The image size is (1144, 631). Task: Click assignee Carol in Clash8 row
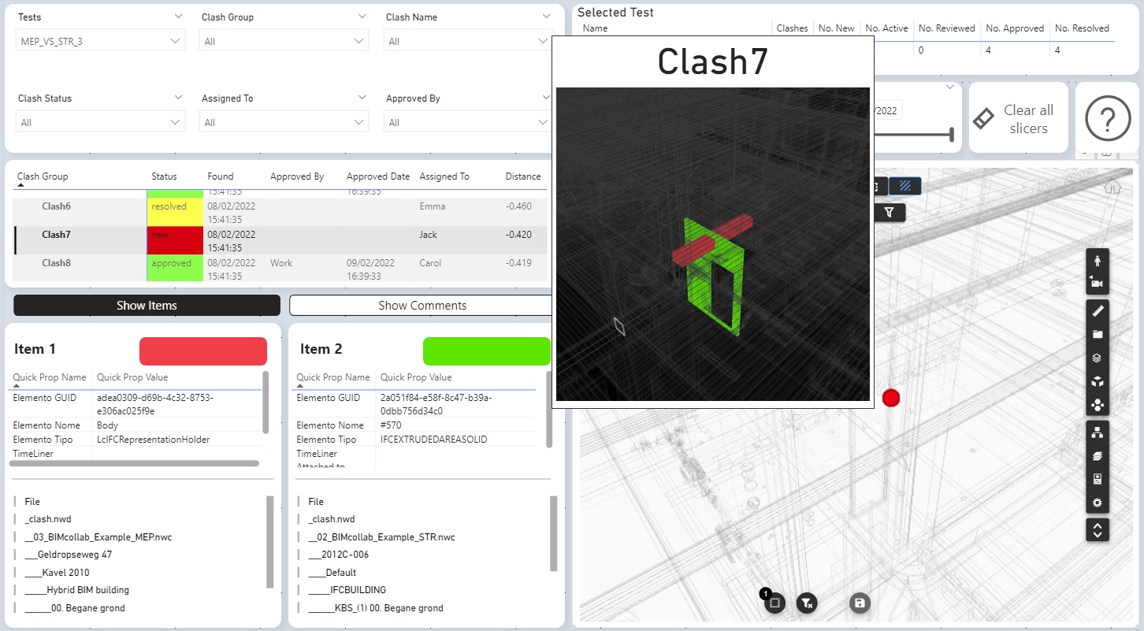(431, 263)
